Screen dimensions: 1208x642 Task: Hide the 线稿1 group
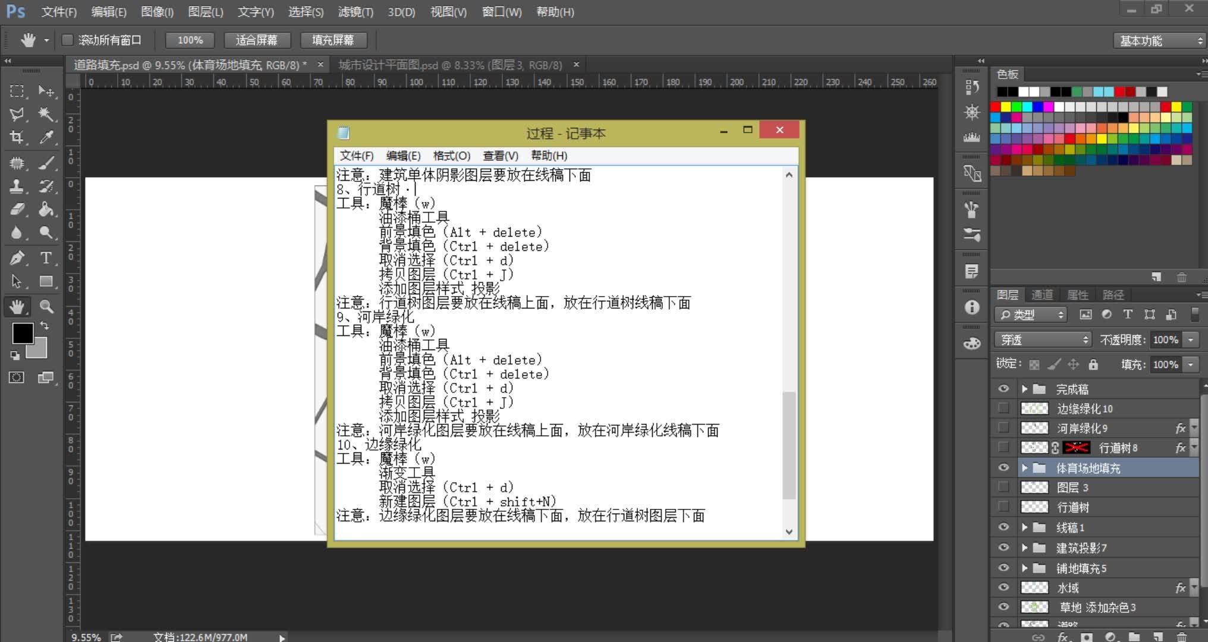click(x=1003, y=527)
